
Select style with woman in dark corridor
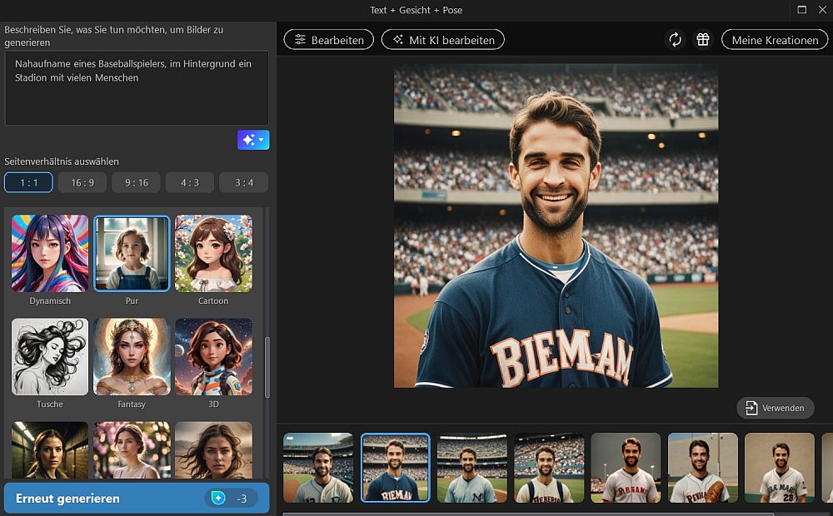[50, 450]
